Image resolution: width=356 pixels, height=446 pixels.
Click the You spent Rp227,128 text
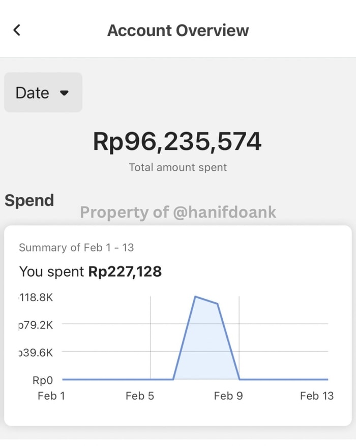click(x=91, y=271)
